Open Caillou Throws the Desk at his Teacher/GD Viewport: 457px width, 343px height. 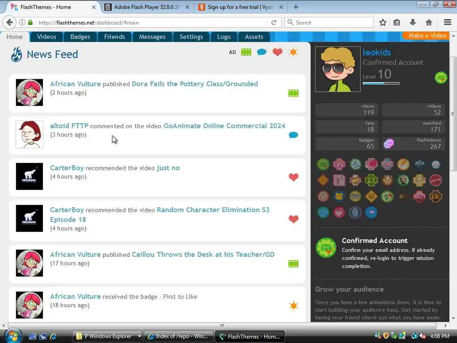(x=203, y=255)
